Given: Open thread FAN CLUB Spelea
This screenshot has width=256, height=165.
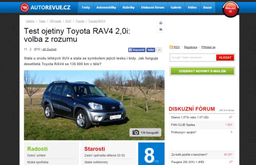Looking at the screenshot, I should [183, 125].
